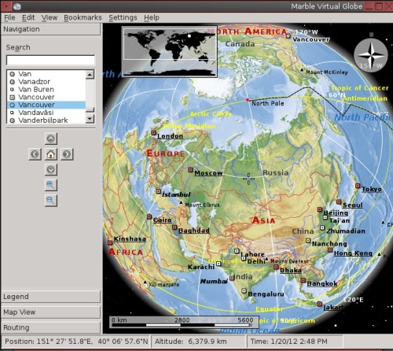Click the map distance scale bar
This screenshot has width=393, height=351.
click(x=184, y=322)
